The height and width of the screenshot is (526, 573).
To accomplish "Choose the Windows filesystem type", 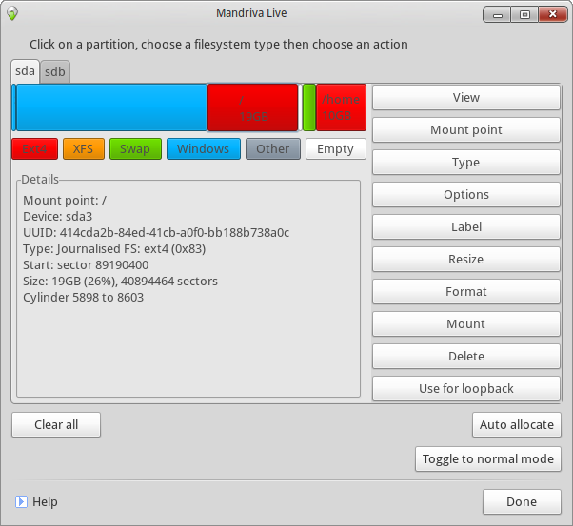I will click(x=204, y=149).
